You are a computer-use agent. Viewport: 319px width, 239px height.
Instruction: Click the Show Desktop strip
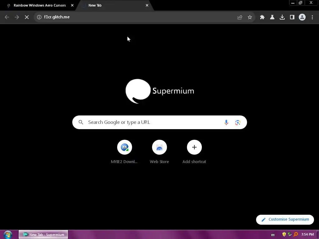click(317, 235)
